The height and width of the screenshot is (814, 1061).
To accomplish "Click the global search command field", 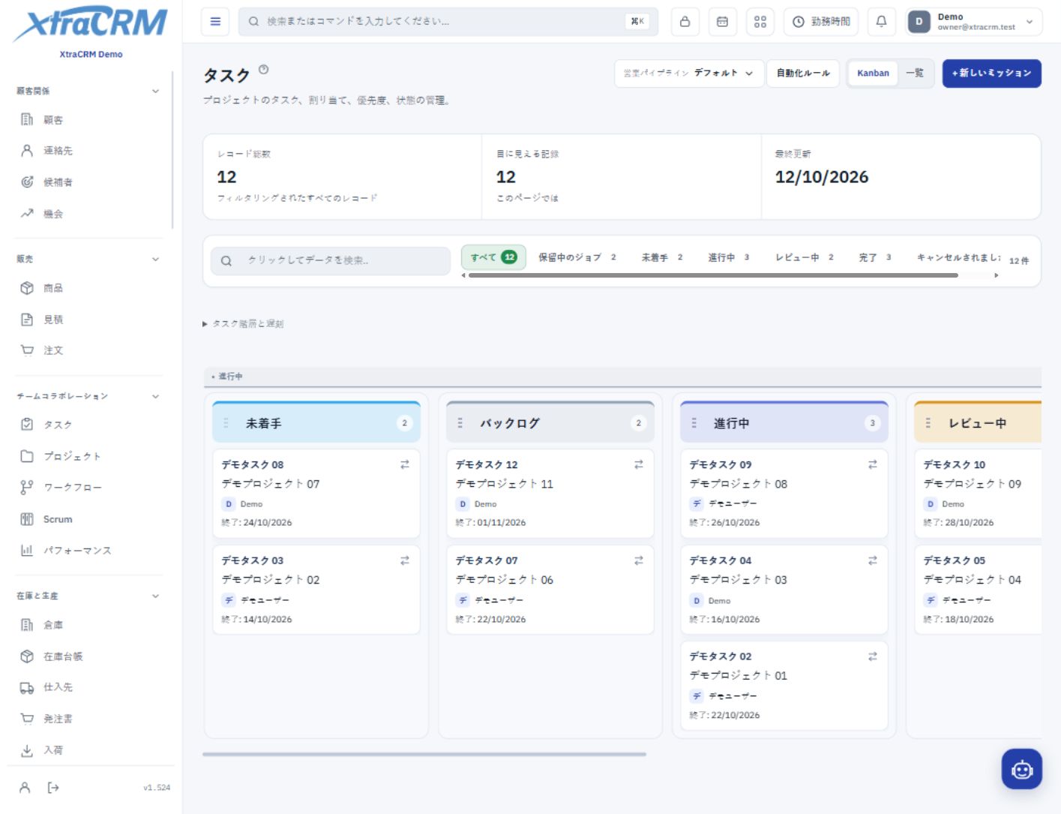I will click(x=448, y=22).
